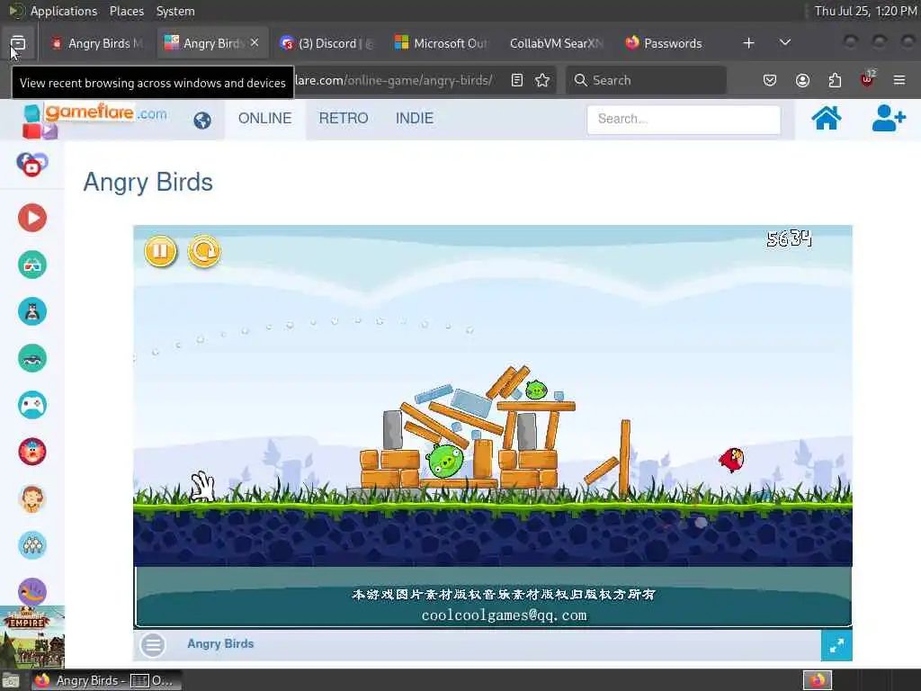Bookmark this page with the star icon
Viewport: 921px width, 691px height.
tap(542, 80)
